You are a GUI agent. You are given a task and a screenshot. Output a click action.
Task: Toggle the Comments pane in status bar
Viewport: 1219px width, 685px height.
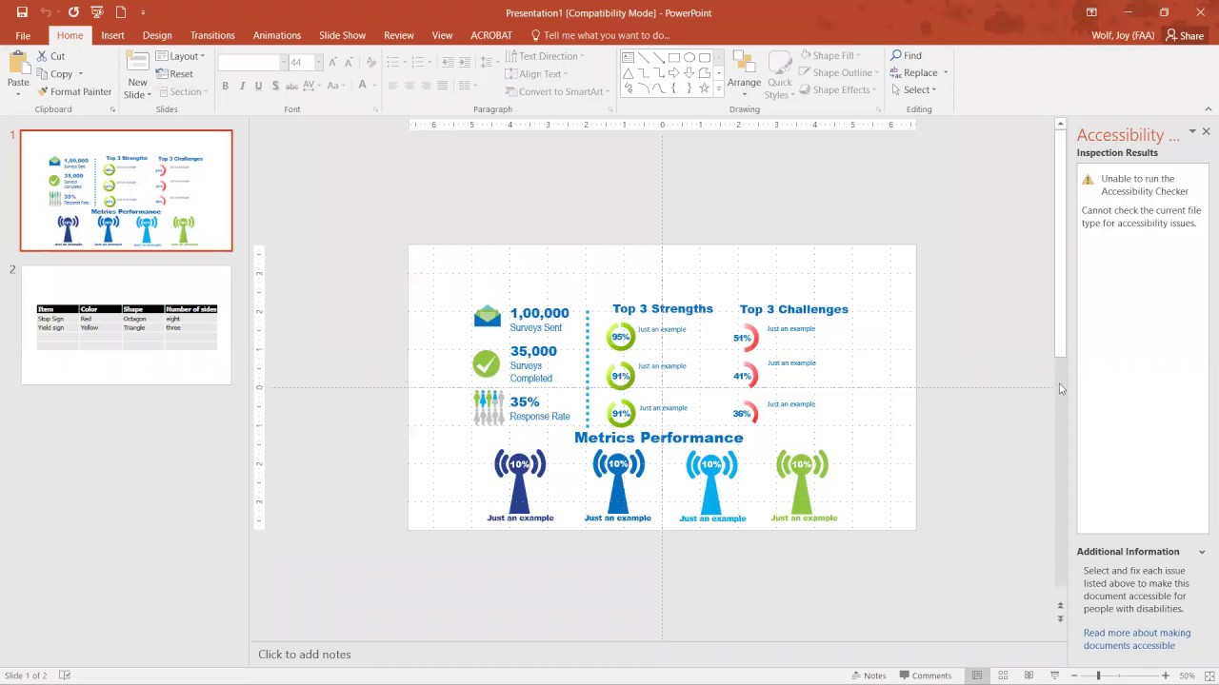point(926,675)
